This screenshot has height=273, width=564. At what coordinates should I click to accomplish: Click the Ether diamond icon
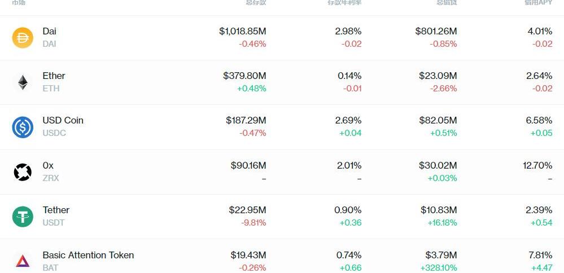(23, 82)
